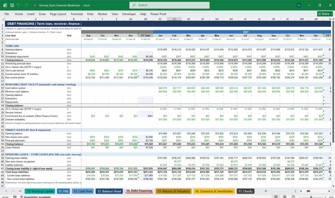The image size is (335, 198).
Task: Select row 11 header
Action: click(2, 60)
